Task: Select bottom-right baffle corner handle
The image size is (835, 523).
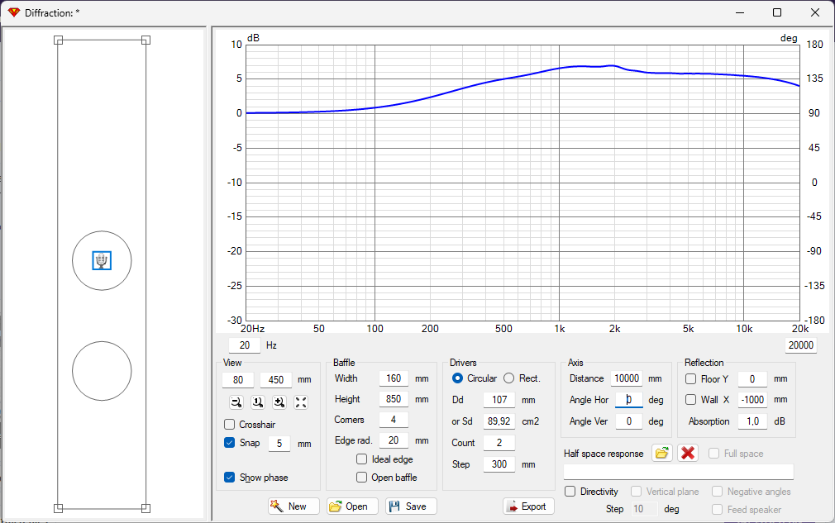Action: (x=146, y=508)
